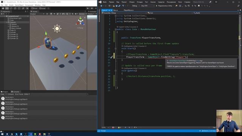Open the Editor dropdown in Console
The width and height of the screenshot is (242, 136).
point(27,94)
